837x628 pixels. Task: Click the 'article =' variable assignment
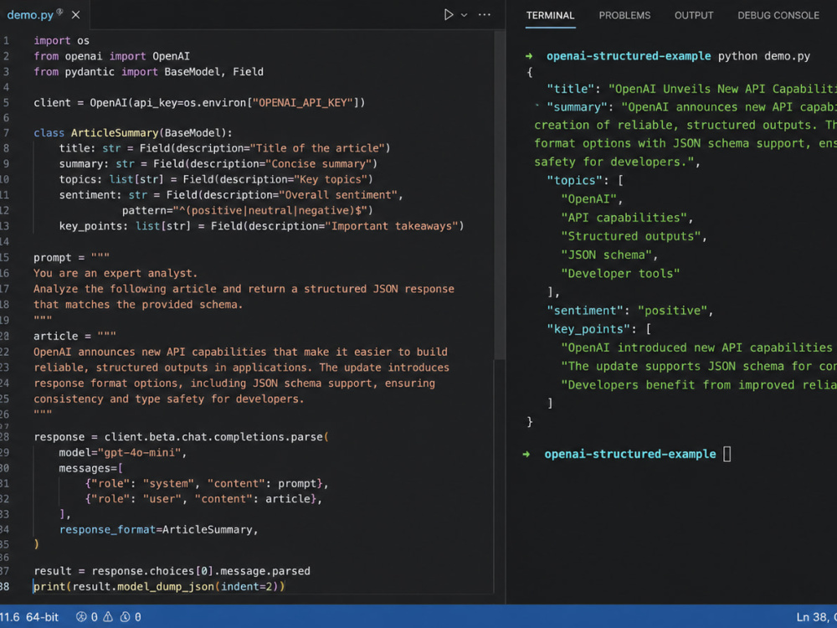point(63,336)
